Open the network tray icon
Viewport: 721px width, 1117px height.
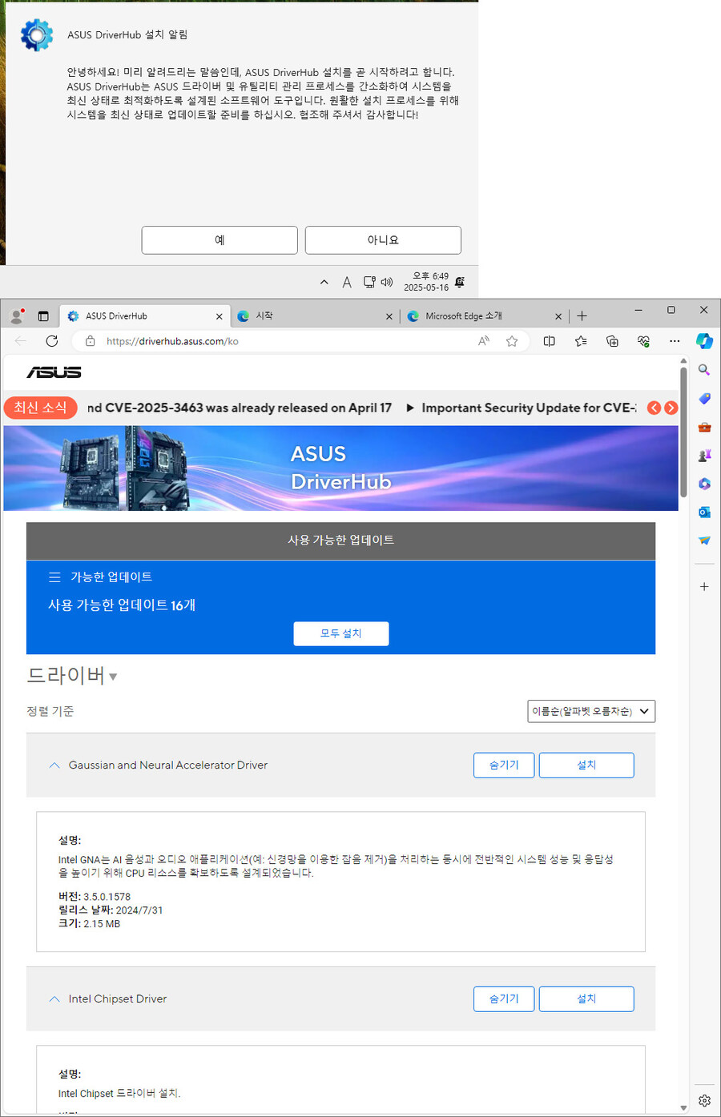[x=369, y=282]
